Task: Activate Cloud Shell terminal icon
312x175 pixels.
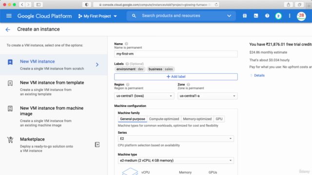Action: [256, 16]
